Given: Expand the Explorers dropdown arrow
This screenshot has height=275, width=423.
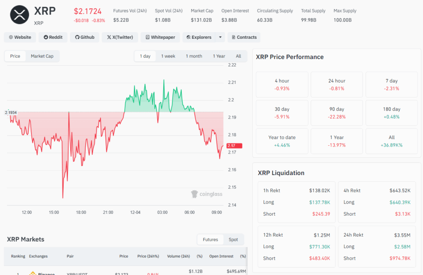Looking at the screenshot, I should (x=220, y=37).
